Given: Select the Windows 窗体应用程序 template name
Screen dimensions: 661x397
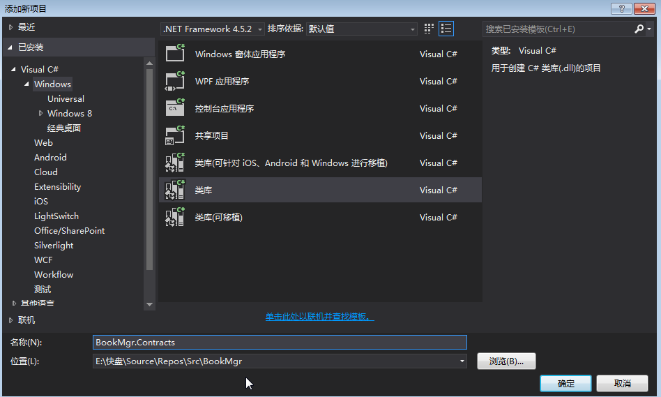Looking at the screenshot, I should 241,54.
